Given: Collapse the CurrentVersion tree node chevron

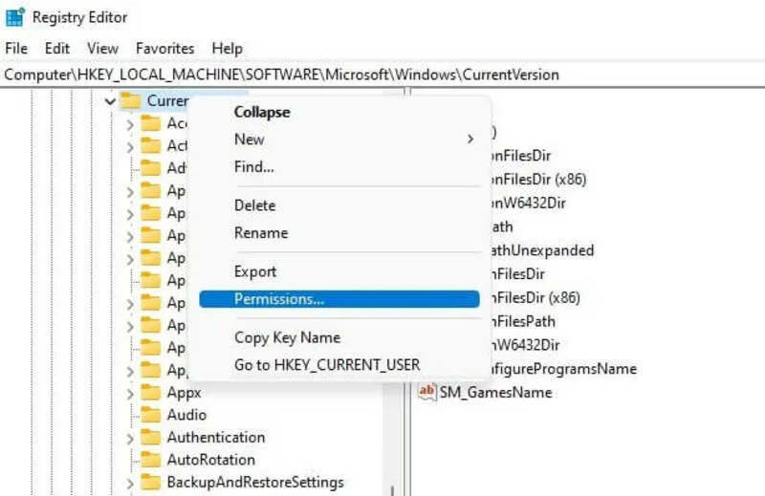Looking at the screenshot, I should (x=110, y=101).
